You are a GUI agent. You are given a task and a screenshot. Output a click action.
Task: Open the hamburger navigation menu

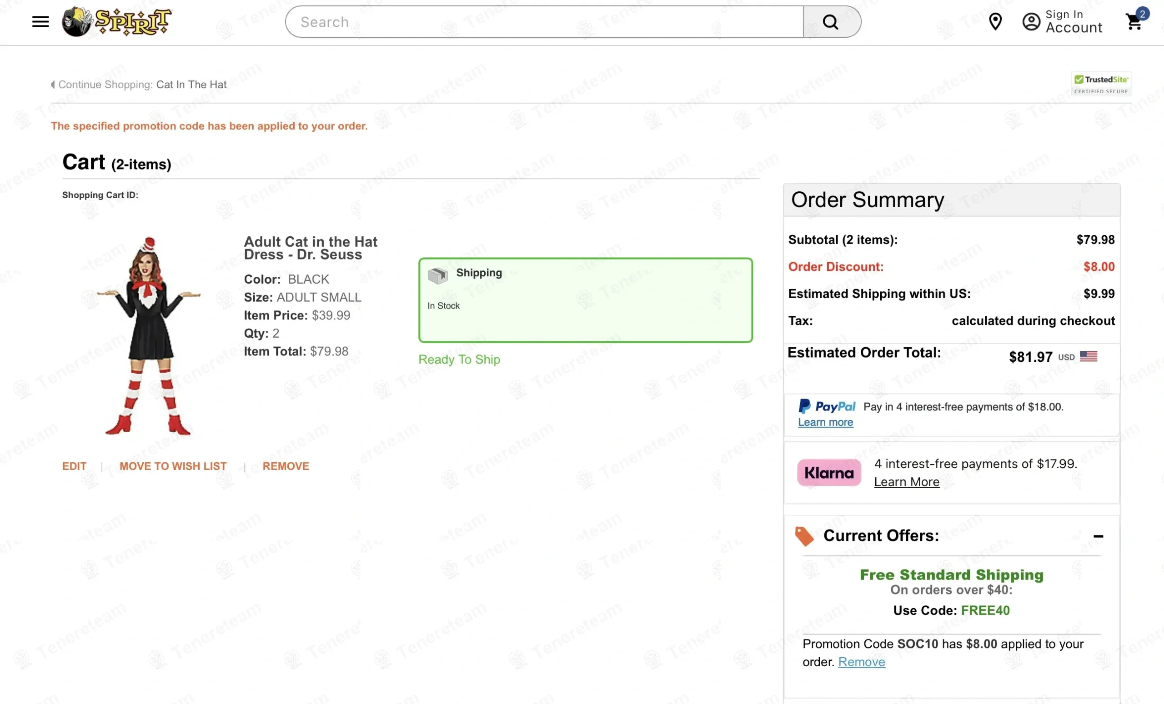point(40,21)
